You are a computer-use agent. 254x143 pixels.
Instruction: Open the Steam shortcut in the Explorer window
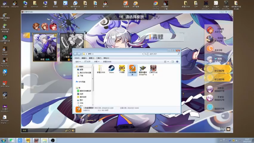tap(111, 69)
